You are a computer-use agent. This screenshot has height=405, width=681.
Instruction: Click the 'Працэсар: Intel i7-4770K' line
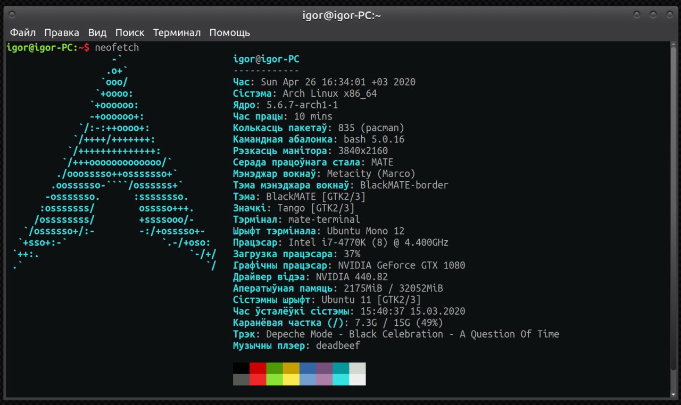pyautogui.click(x=340, y=242)
